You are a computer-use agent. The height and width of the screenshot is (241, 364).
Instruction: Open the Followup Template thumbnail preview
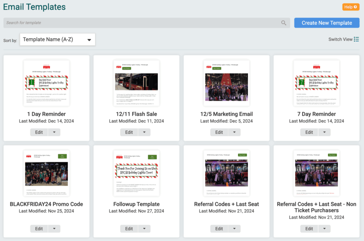(136, 173)
